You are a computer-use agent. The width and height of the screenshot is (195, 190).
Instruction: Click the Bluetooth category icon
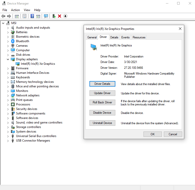pos(13,41)
